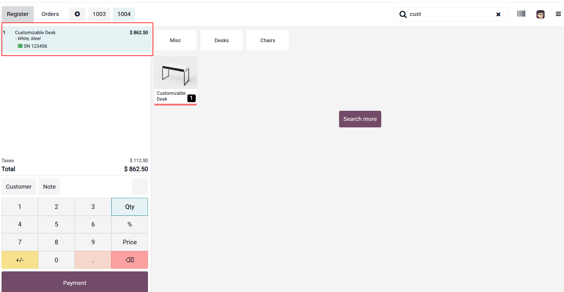Click the blank button beside Note

(140, 187)
